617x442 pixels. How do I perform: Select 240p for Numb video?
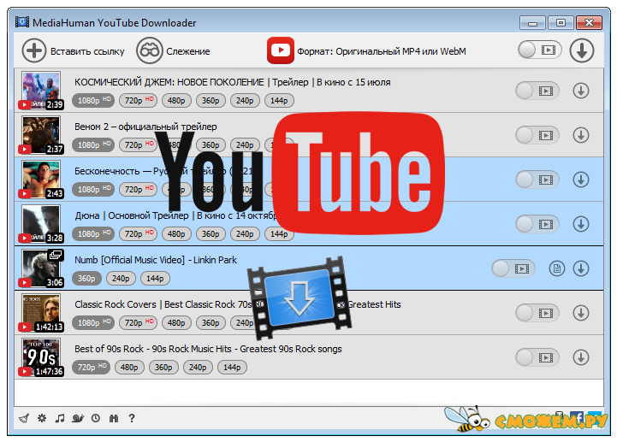tap(121, 279)
